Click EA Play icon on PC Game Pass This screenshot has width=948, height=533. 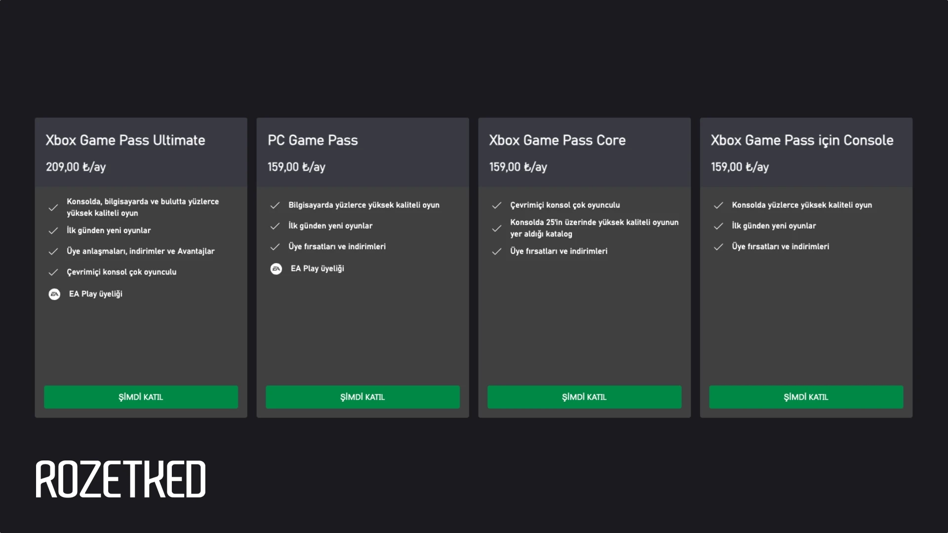[276, 268]
